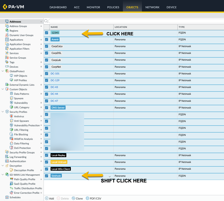The image size is (224, 201).
Task: Click the Clone button
Action: pyautogui.click(x=77, y=198)
